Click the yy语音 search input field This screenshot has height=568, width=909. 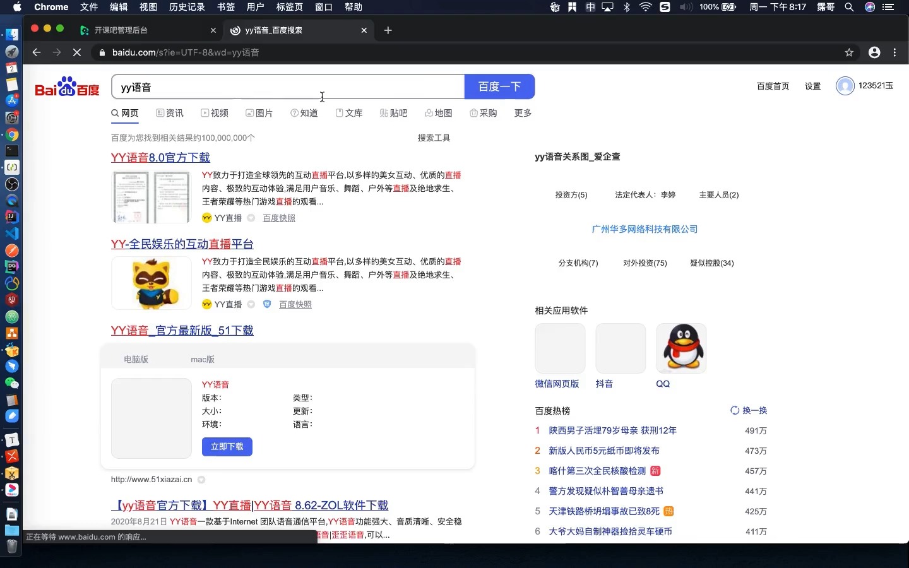tap(288, 86)
